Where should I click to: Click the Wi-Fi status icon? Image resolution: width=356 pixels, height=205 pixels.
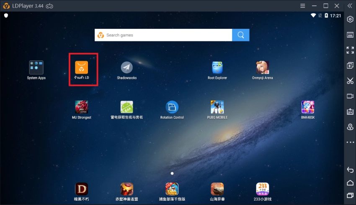[313, 15]
